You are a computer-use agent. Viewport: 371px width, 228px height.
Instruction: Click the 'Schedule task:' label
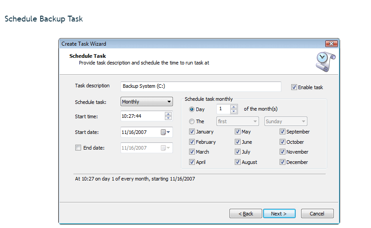(x=91, y=102)
